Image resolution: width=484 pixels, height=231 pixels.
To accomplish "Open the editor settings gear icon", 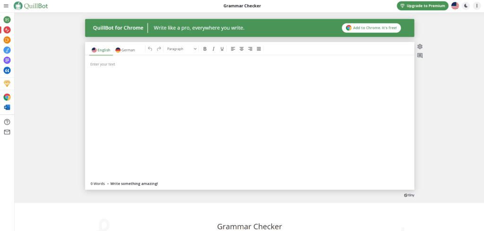I will 420,47.
